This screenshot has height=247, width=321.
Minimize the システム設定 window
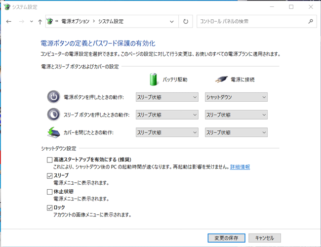[272, 7]
